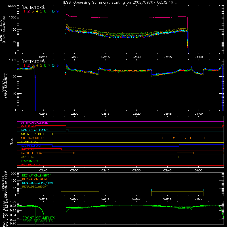Select 04:00 tick under front segments panel
Viewport: 227px width, 227px height.
(x=199, y=57)
